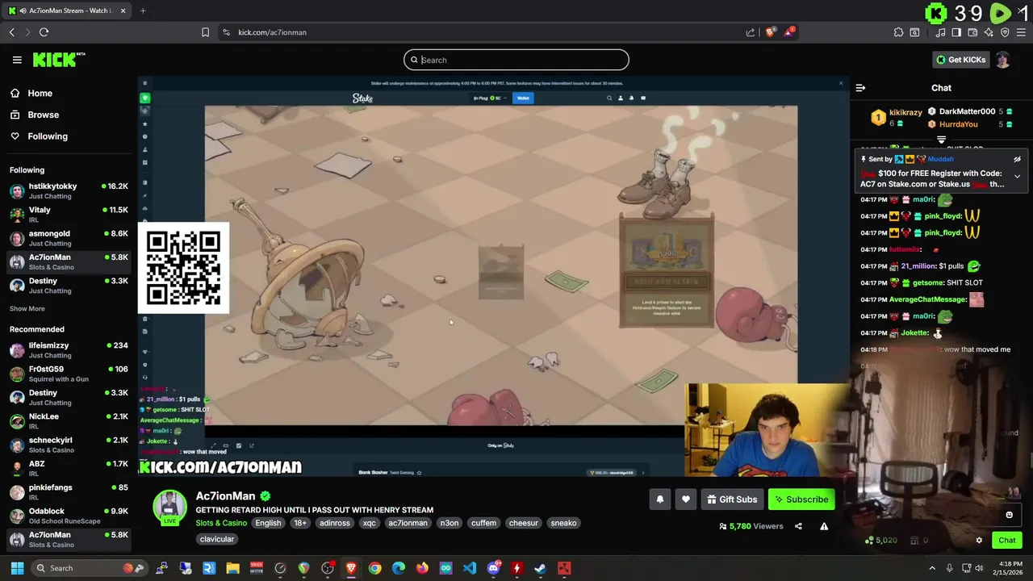1033x581 pixels.
Task: Follow channel with heart button
Action: pos(686,499)
